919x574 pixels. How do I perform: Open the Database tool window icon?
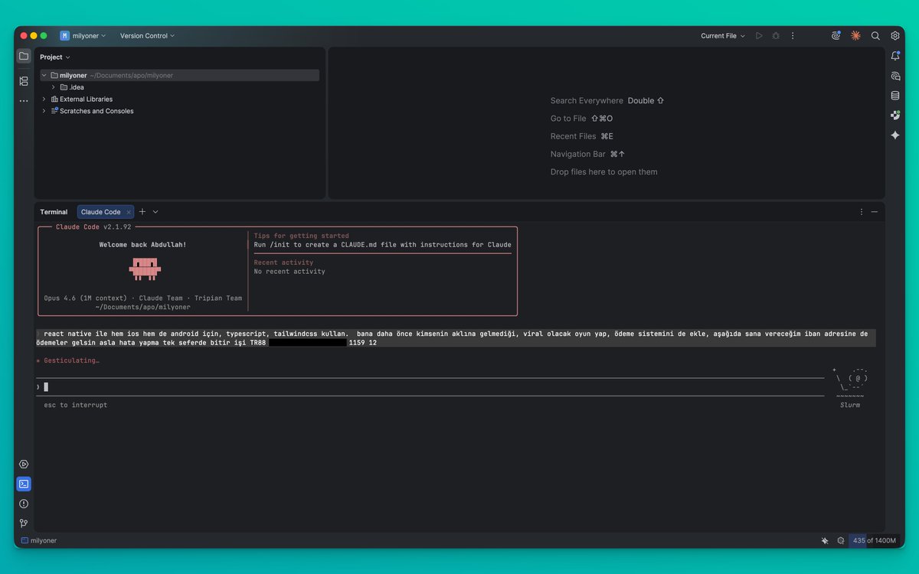pyautogui.click(x=895, y=96)
